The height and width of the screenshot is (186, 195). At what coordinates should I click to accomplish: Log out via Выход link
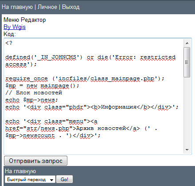tap(71, 7)
